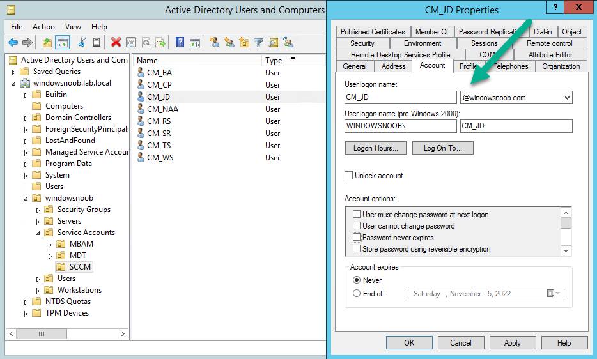597x359 pixels.
Task: Click the pre-Windows 2000 CM_JD field
Action: point(516,126)
